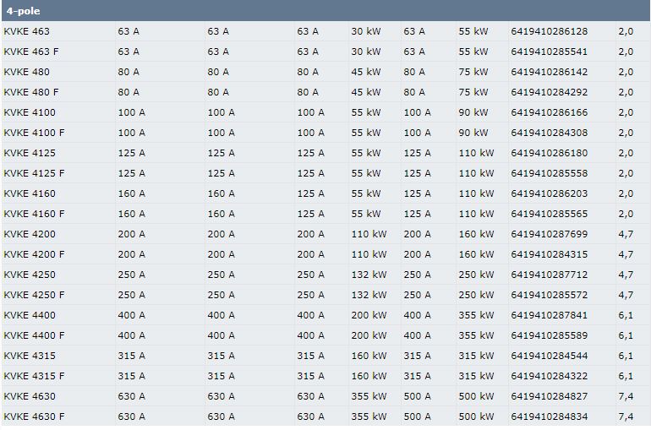Select 500 A in KVKE 4630 row
This screenshot has width=651, height=430.
(418, 397)
